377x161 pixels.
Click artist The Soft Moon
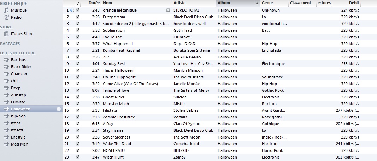pos(187,137)
